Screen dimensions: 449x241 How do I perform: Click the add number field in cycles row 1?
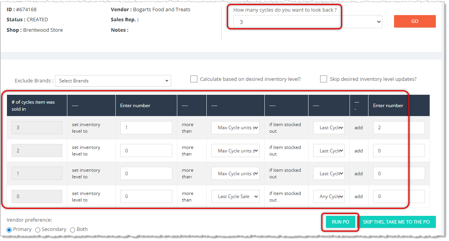click(x=399, y=173)
